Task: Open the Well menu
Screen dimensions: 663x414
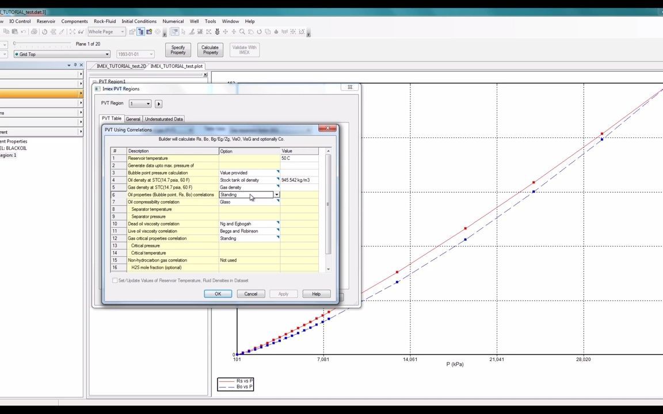Action: point(194,21)
